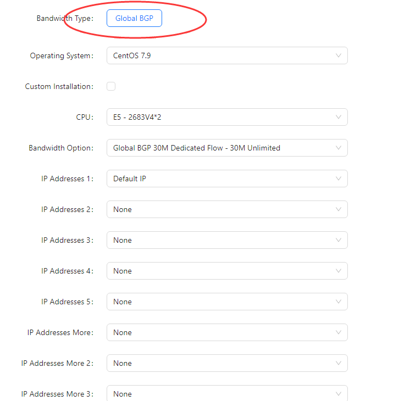Image resolution: width=399 pixels, height=401 pixels.
Task: Click the Default IP selected value
Action: pyautogui.click(x=130, y=179)
